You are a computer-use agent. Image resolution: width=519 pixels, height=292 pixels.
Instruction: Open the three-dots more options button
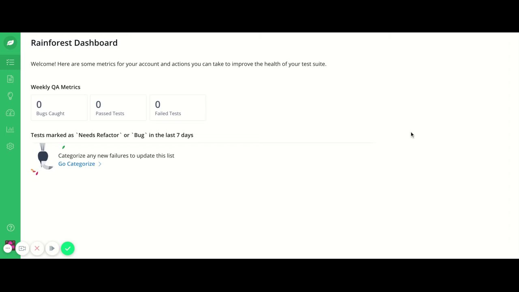point(8,248)
